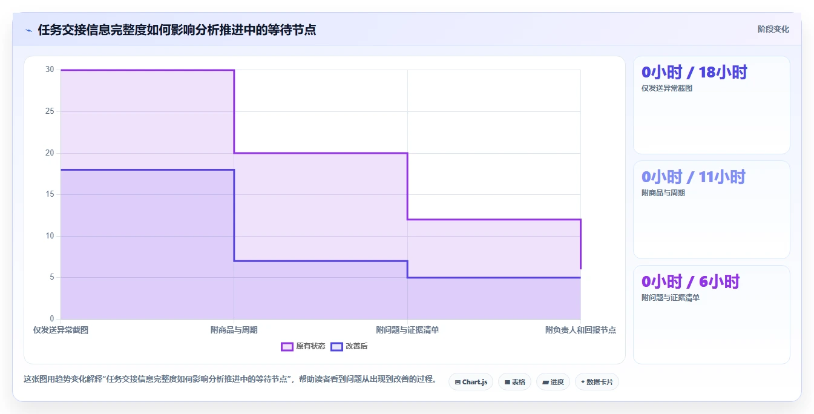Click the description sentence below the chart
This screenshot has height=414, width=814.
pos(230,379)
